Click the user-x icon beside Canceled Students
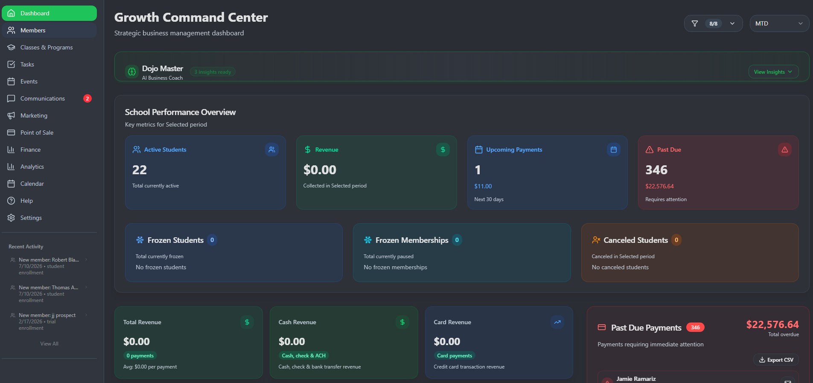 [596, 240]
